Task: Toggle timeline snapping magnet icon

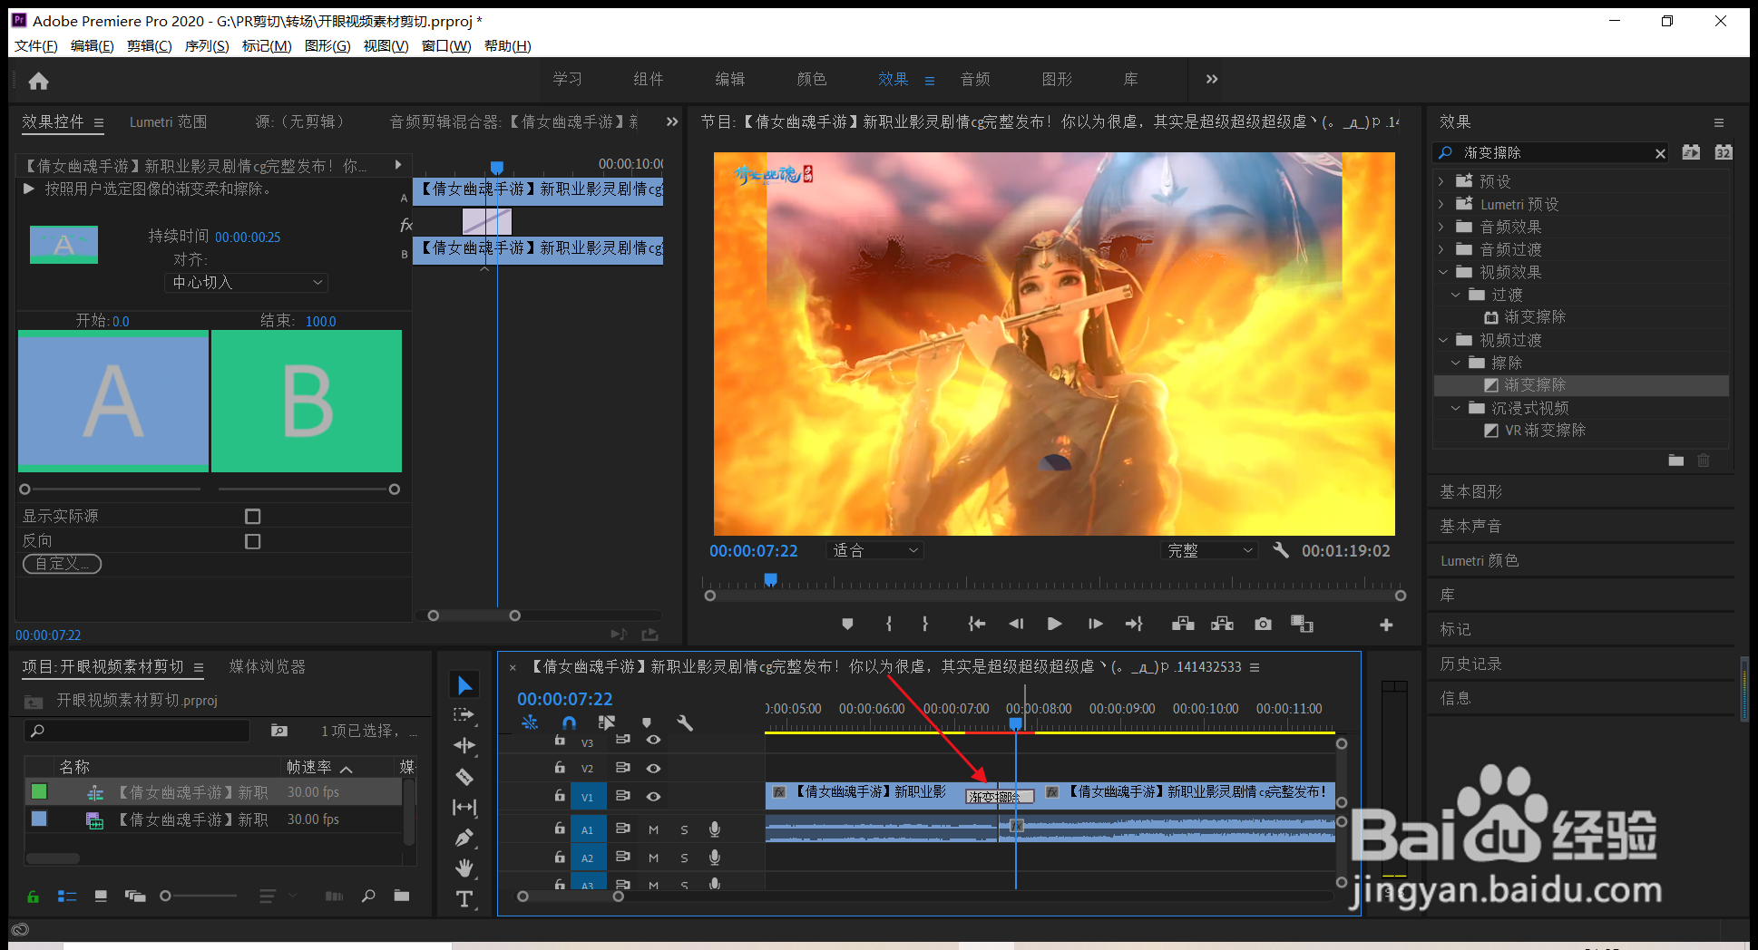Action: click(x=569, y=722)
